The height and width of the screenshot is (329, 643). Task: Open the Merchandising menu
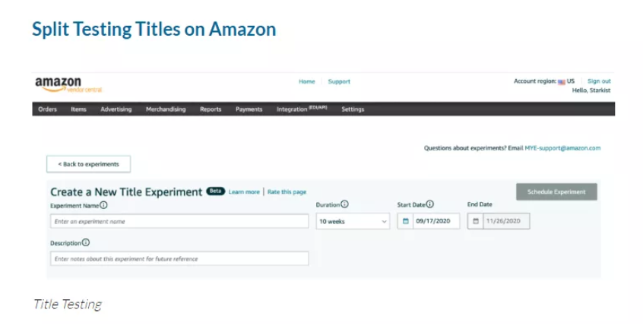166,109
